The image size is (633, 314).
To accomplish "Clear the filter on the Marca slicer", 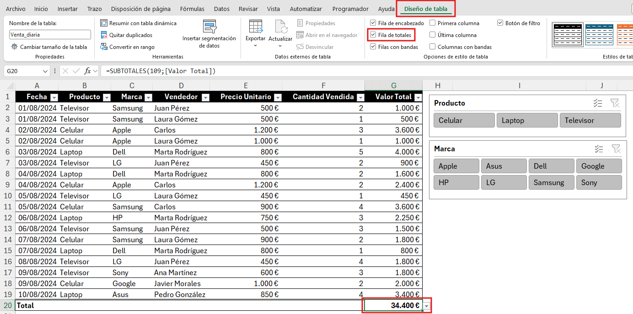I will coord(616,149).
